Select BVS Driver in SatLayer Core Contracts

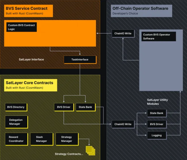click(x=64, y=107)
